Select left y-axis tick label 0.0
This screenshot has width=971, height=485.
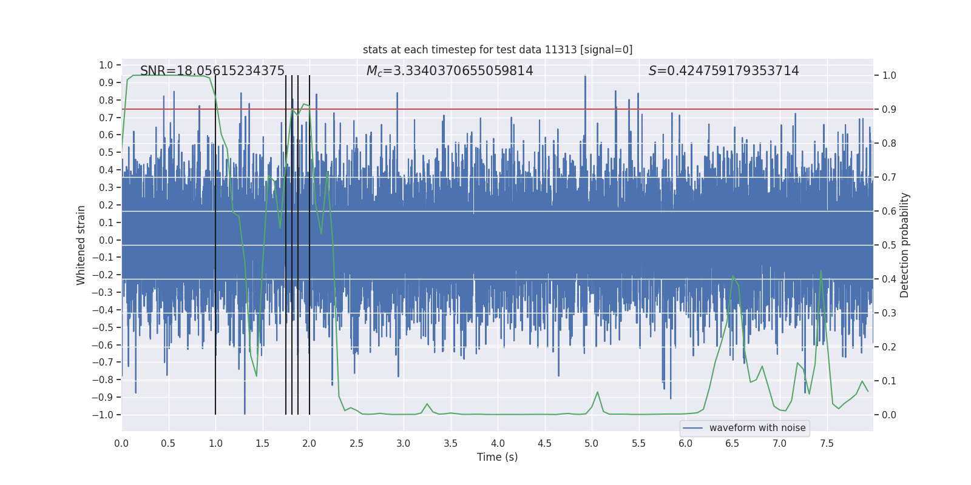tap(106, 240)
